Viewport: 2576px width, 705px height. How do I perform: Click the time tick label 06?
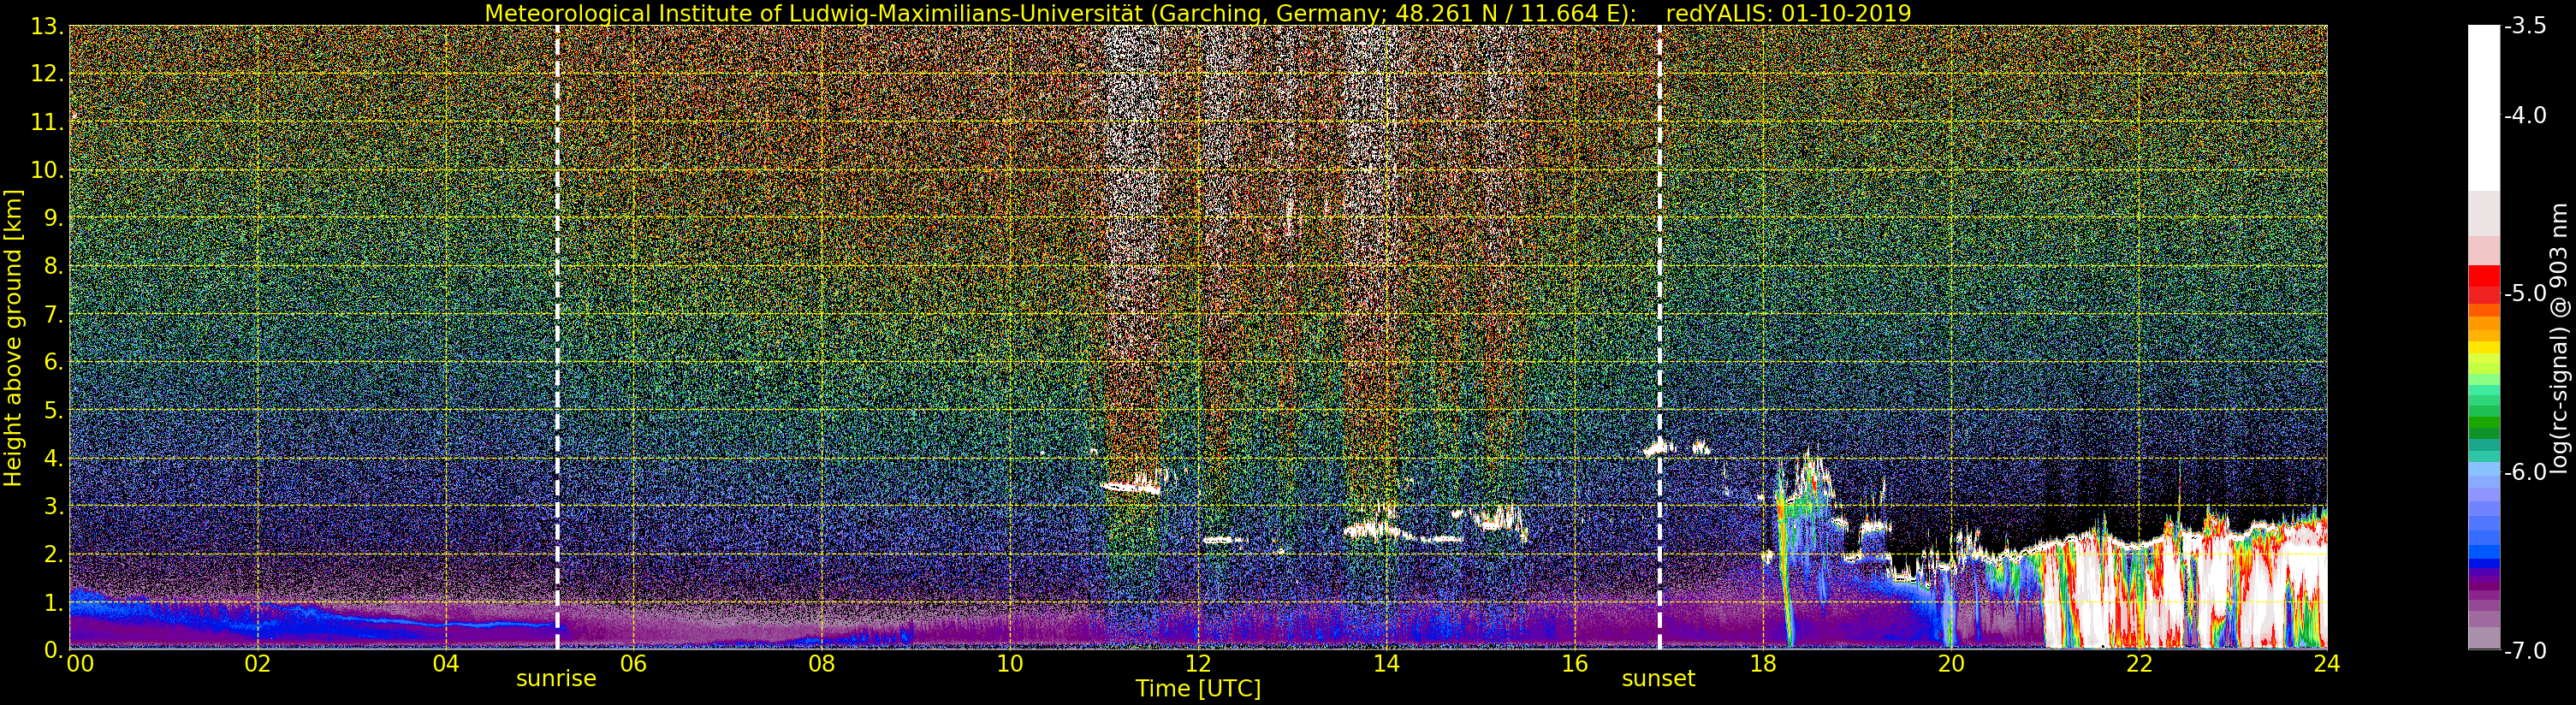pyautogui.click(x=633, y=663)
